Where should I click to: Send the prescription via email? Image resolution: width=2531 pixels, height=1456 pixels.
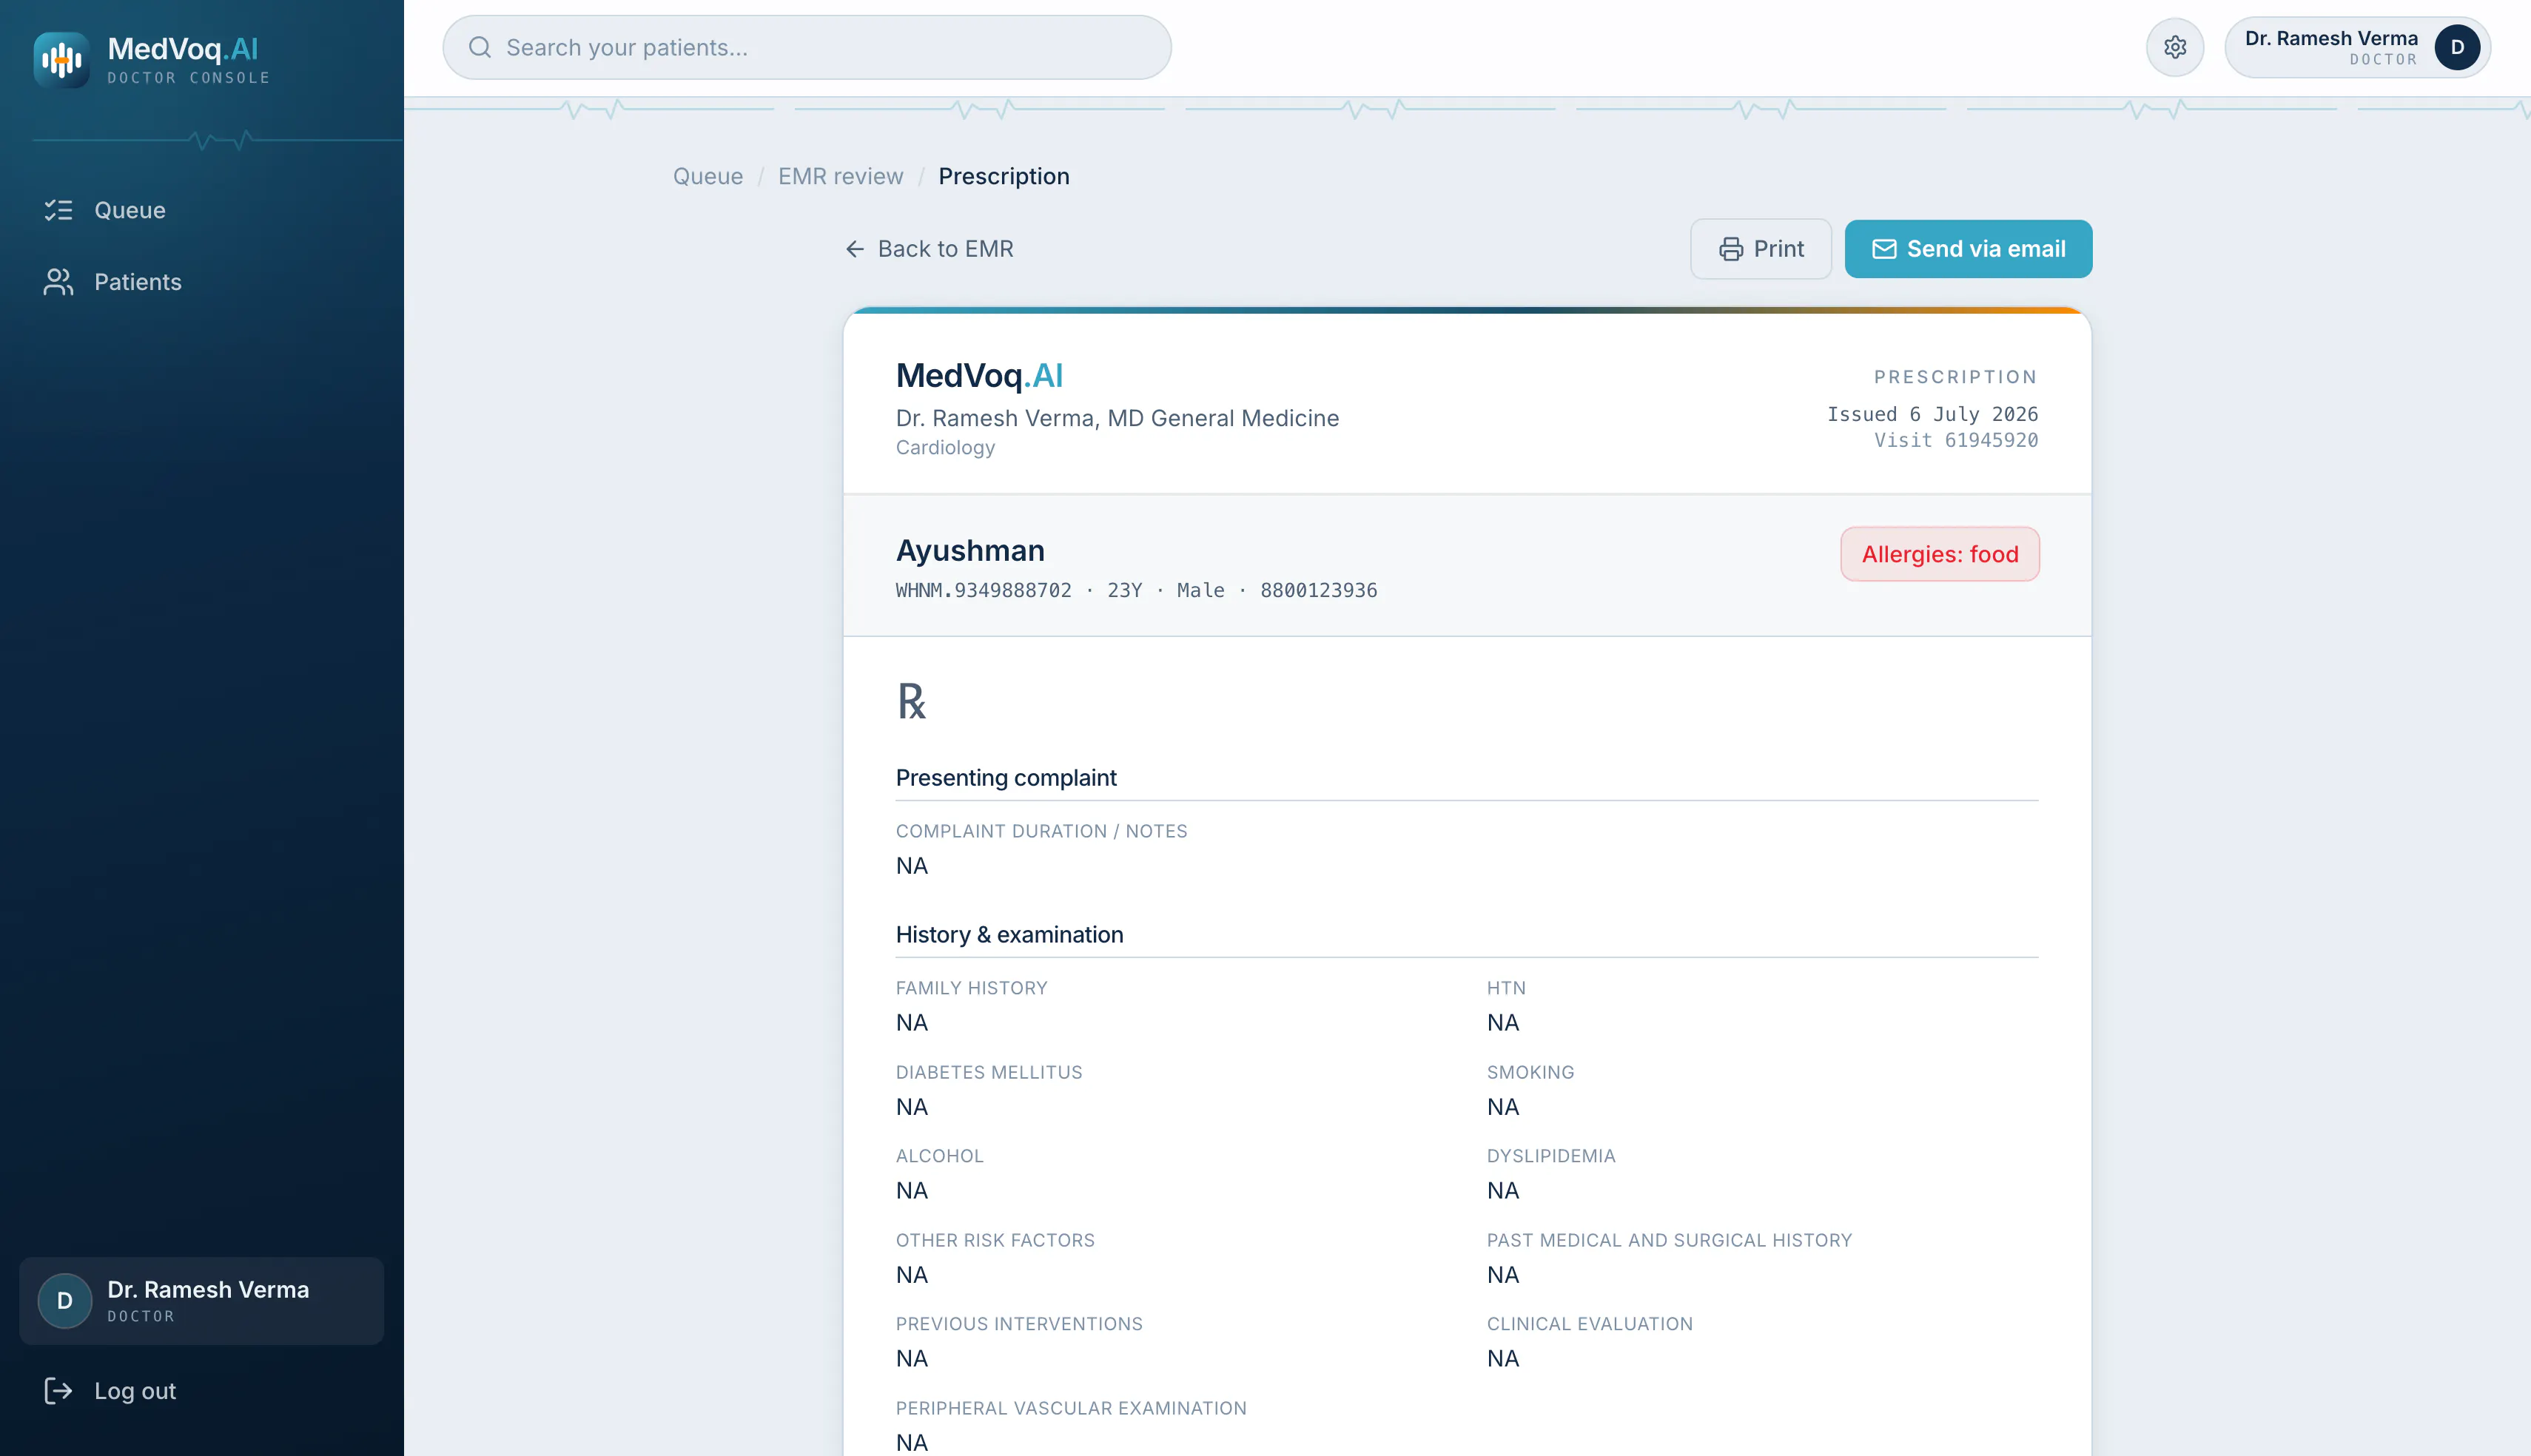point(1968,249)
